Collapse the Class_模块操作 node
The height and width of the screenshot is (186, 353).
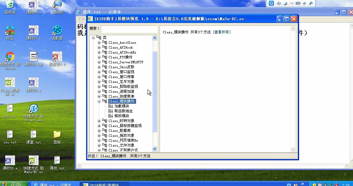[99, 101]
